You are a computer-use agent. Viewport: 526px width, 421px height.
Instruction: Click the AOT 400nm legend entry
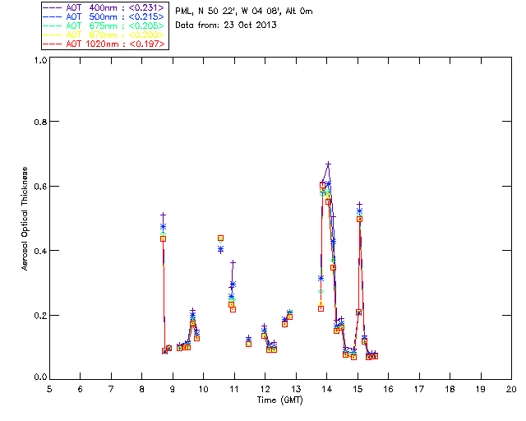point(104,7)
